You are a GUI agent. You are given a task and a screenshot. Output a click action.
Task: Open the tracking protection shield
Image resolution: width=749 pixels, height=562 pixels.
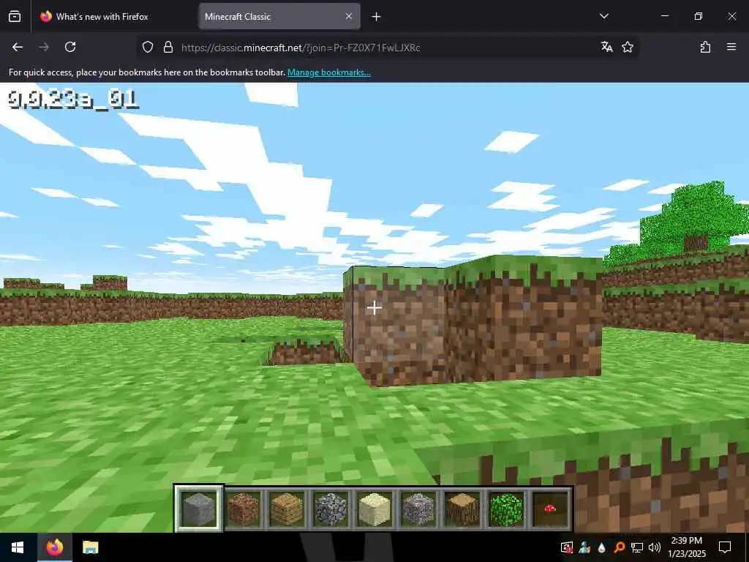(148, 47)
